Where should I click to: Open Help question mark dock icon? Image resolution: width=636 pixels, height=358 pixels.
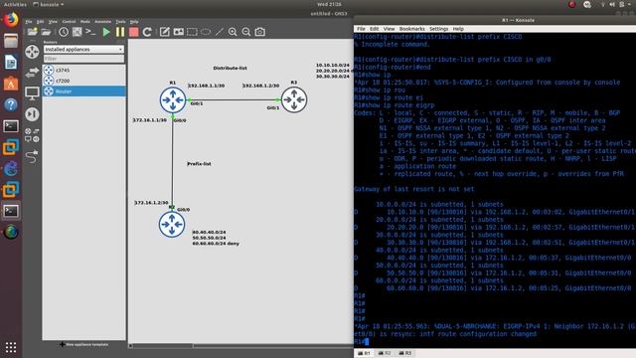pos(11,105)
